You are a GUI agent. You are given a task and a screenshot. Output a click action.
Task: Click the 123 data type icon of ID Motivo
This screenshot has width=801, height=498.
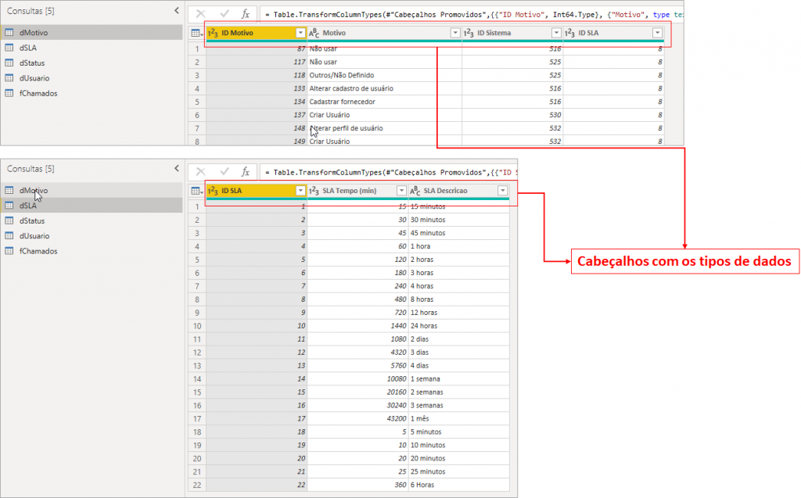[213, 33]
